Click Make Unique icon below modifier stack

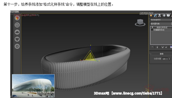tap(162, 47)
